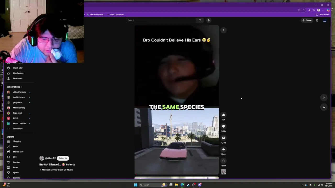The width and height of the screenshot is (335, 188).
Task: Go to the previous short arrow
Action: coord(324,98)
